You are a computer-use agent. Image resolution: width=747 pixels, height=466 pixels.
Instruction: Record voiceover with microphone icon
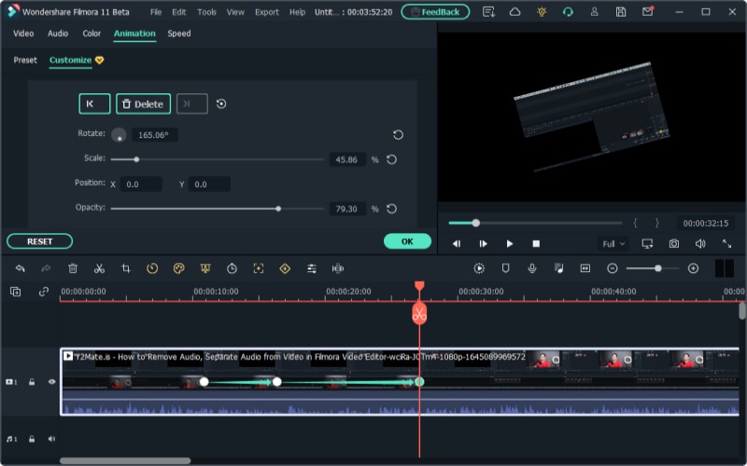click(532, 268)
